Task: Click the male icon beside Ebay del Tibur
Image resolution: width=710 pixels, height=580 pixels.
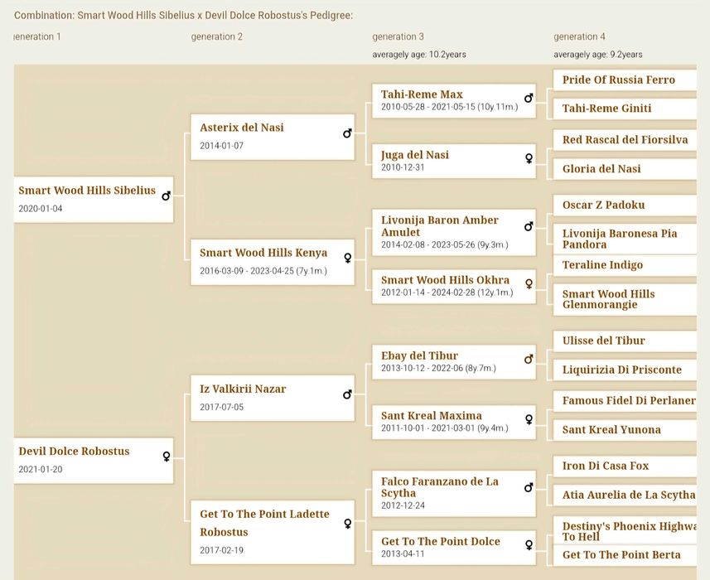Action: 529,360
